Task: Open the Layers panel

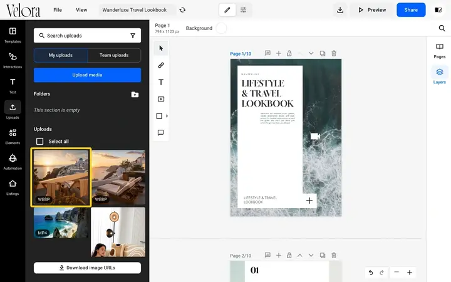Action: click(x=439, y=76)
